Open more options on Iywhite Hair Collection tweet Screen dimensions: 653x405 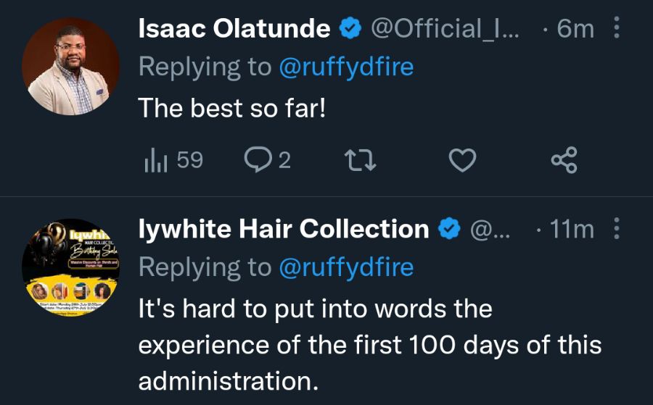pyautogui.click(x=617, y=228)
